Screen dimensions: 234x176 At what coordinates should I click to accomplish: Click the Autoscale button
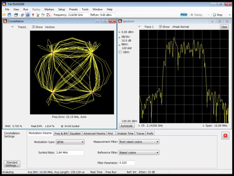pyautogui.click(x=126, y=126)
